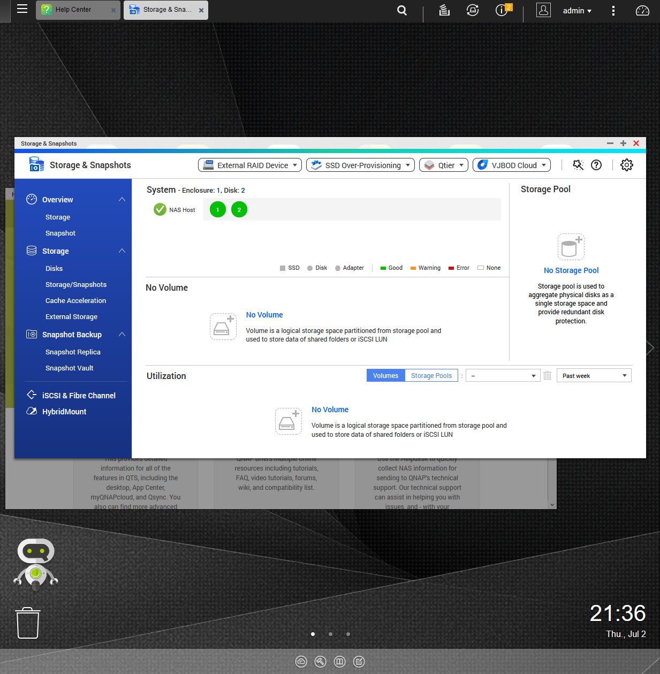660x674 pixels.
Task: Go to second desktop page dot
Action: pyautogui.click(x=330, y=634)
